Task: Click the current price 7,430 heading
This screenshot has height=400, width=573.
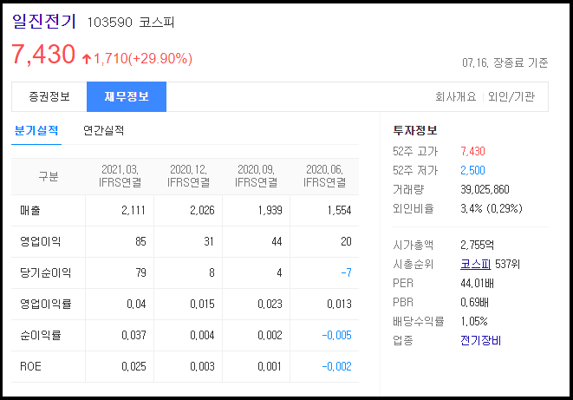Action: pyautogui.click(x=43, y=54)
